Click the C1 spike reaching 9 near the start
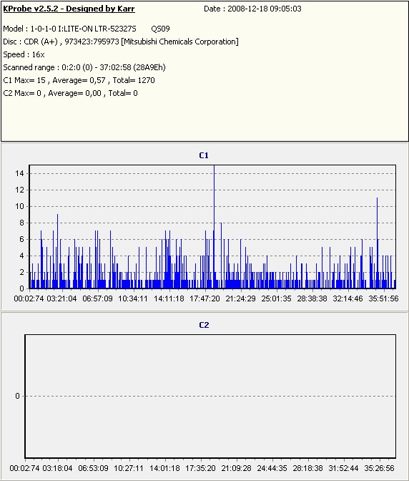 [x=57, y=251]
